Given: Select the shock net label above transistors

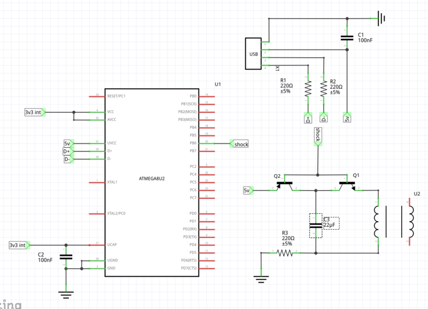Looking at the screenshot, I should (317, 135).
